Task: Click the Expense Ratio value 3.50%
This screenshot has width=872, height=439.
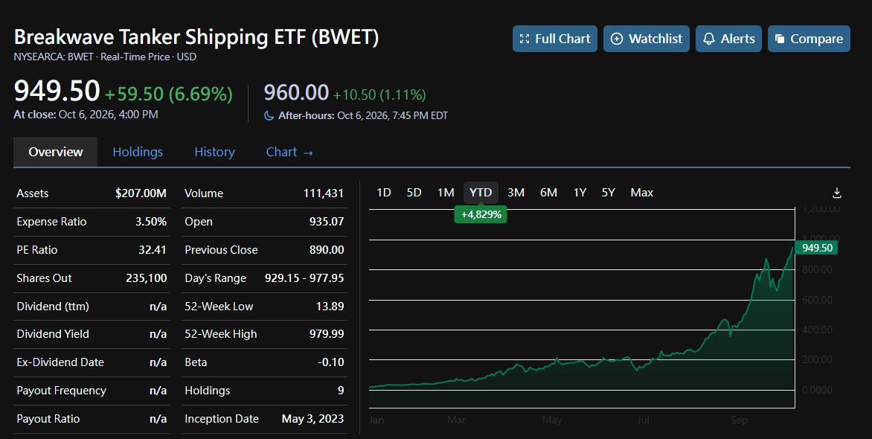Action: (x=151, y=222)
